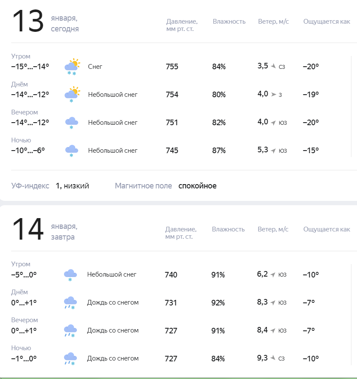
Task: Click the large date number 14
Action: tap(28, 230)
